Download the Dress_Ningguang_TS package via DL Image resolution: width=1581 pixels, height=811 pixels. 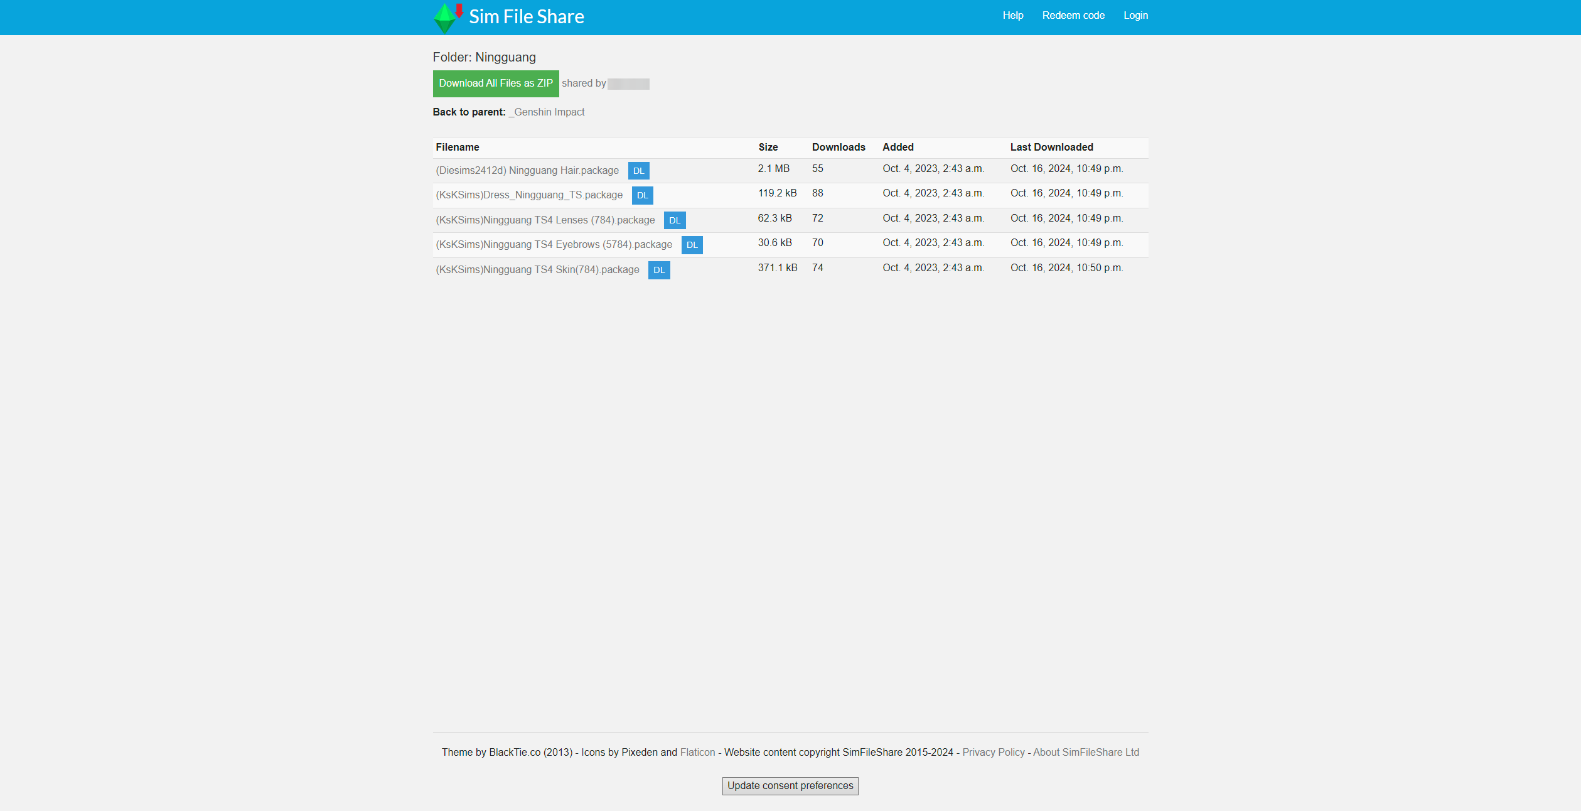coord(642,195)
